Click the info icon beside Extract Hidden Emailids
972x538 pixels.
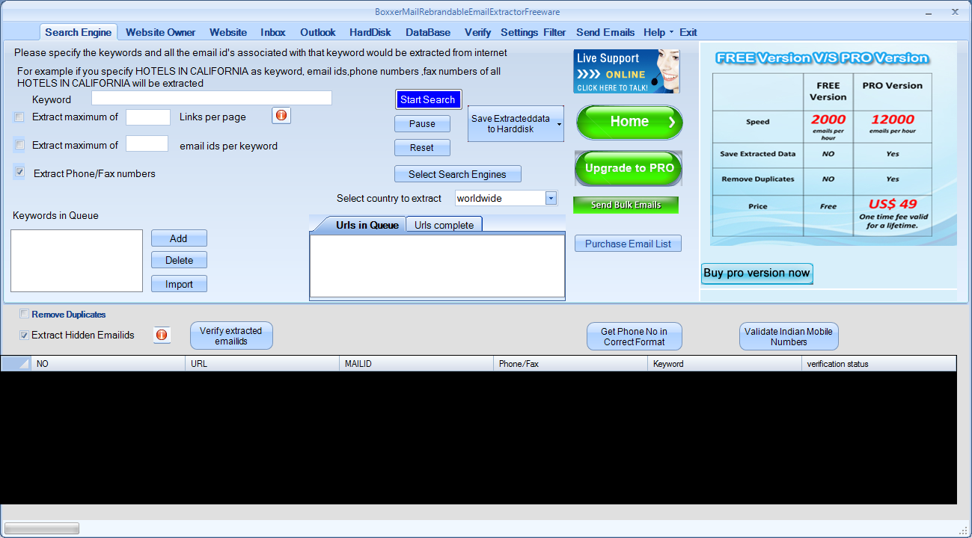[162, 335]
